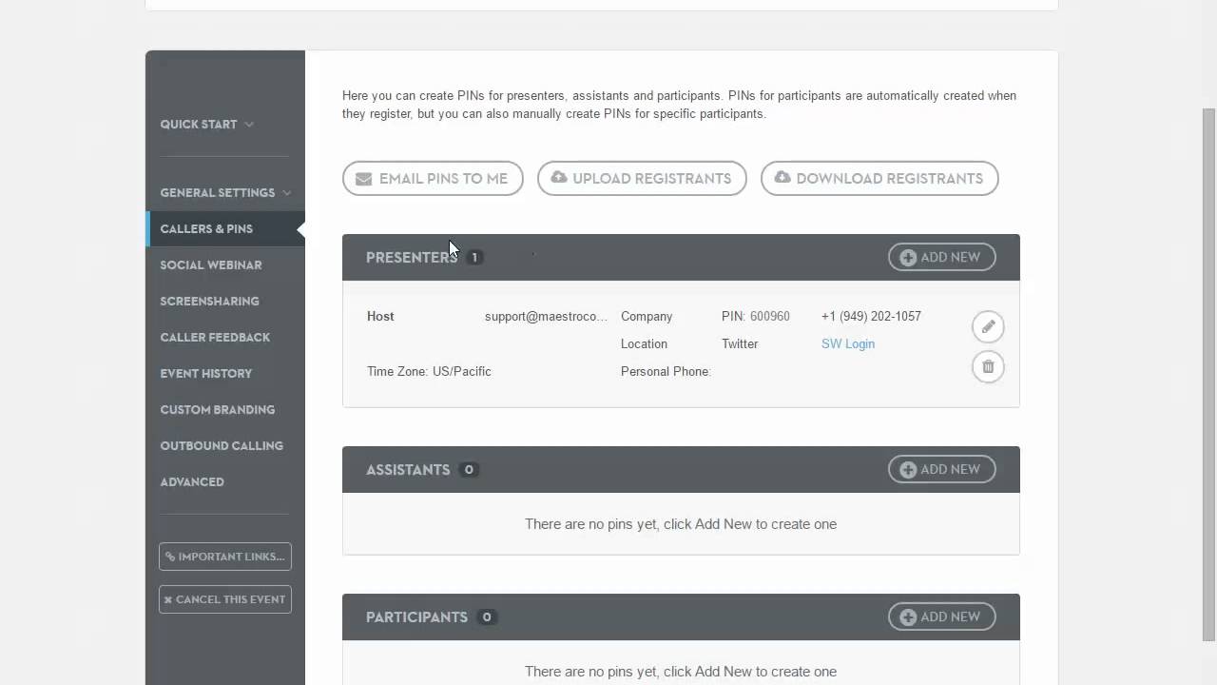Delete the Host presenter with trash icon

click(x=988, y=366)
